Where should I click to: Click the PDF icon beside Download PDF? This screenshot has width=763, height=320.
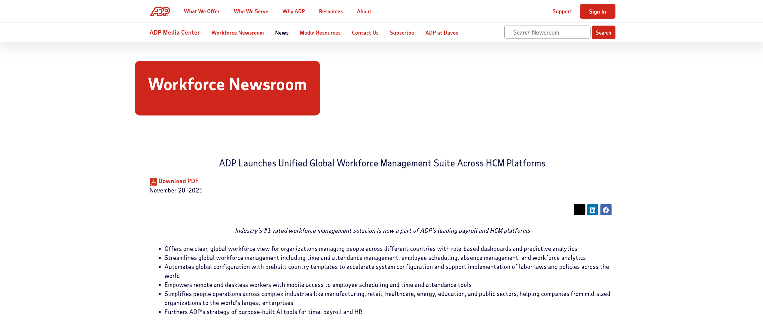click(153, 182)
